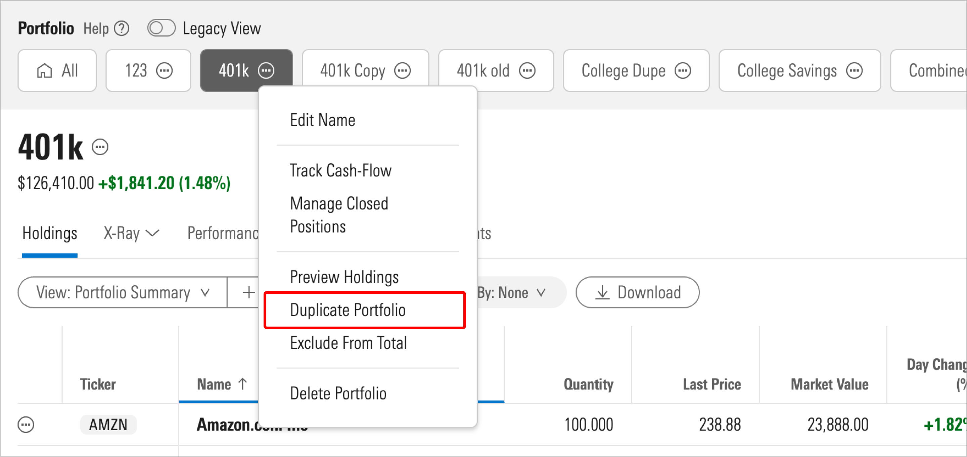Screen dimensions: 967x457
Task: Click the ellipsis icon beside the 401k heading
Action: point(100,147)
